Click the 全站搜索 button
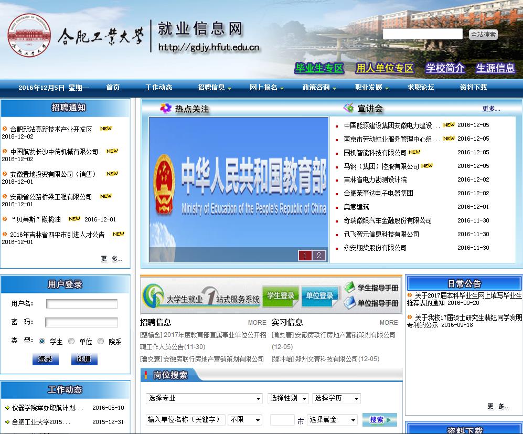This screenshot has width=523, height=434. 483,34
